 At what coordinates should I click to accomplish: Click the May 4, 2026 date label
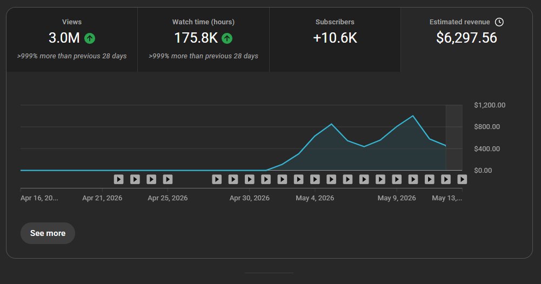pyautogui.click(x=315, y=198)
